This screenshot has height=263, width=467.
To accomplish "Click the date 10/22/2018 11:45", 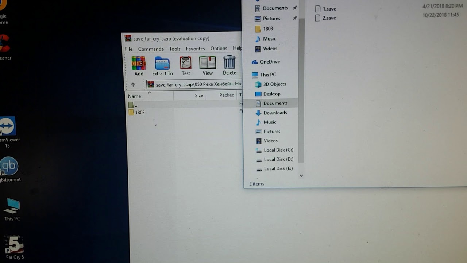I will pyautogui.click(x=440, y=15).
